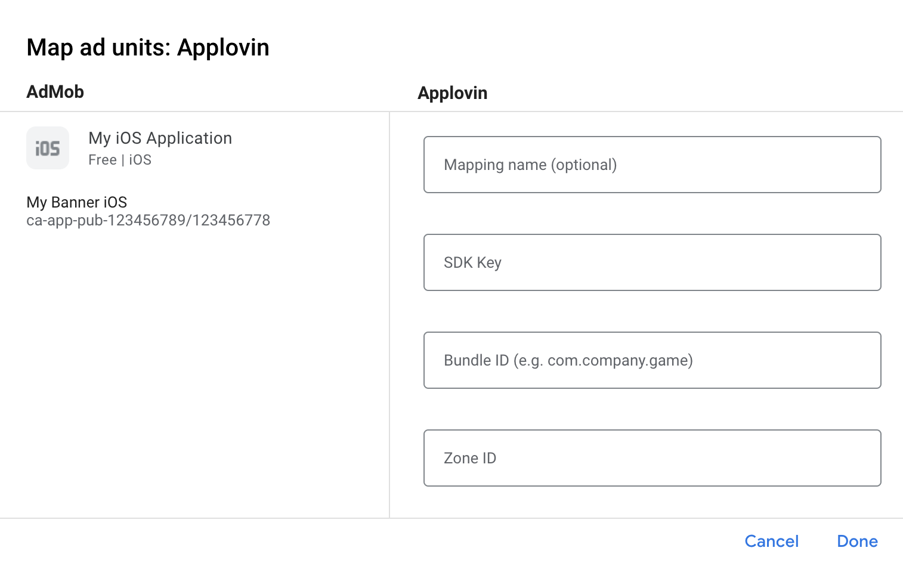Click the AdMob column header
903x588 pixels.
tap(55, 91)
